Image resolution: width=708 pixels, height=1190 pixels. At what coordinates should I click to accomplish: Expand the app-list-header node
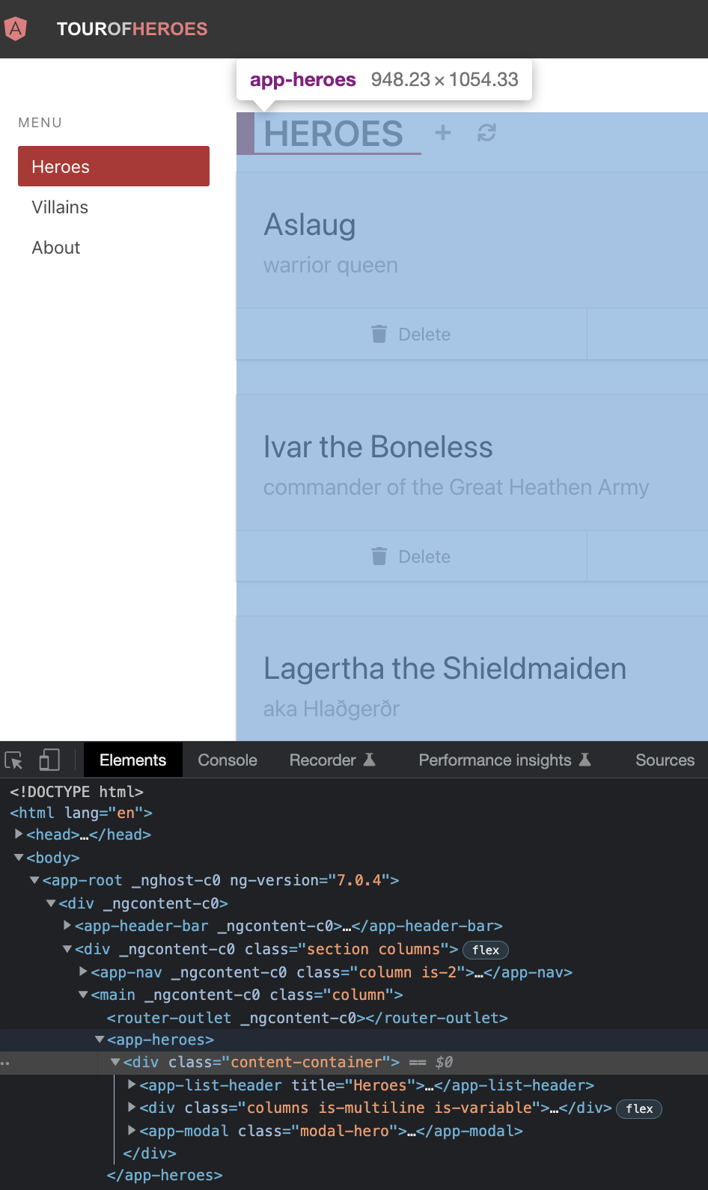(x=132, y=1084)
